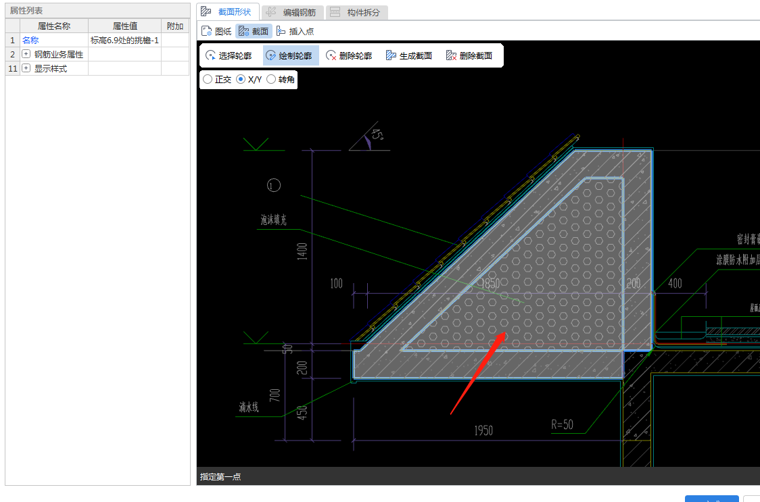Click the R=50 label in drawing
760x502 pixels.
[x=562, y=424]
